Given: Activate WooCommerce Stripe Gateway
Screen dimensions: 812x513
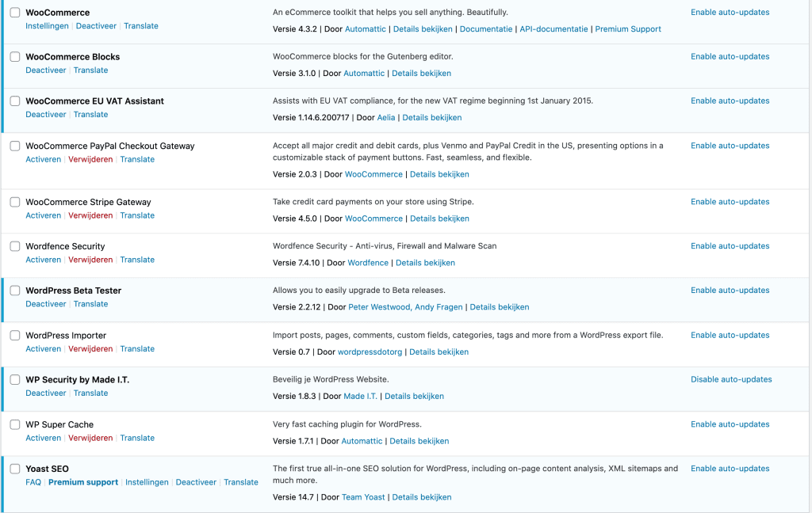Looking at the screenshot, I should (44, 215).
